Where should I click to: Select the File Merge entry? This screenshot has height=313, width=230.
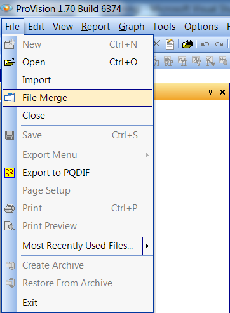78,98
